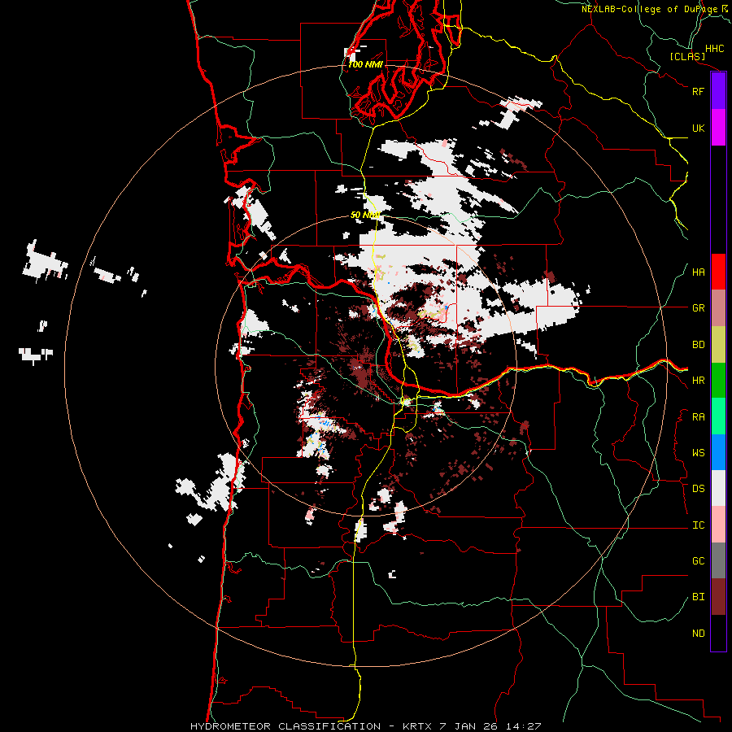Click the RA legend label
This screenshot has width=732, height=732.
point(698,417)
